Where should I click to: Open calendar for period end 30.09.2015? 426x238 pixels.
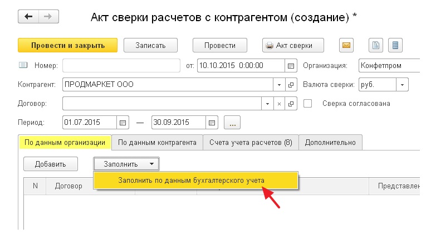pyautogui.click(x=212, y=123)
